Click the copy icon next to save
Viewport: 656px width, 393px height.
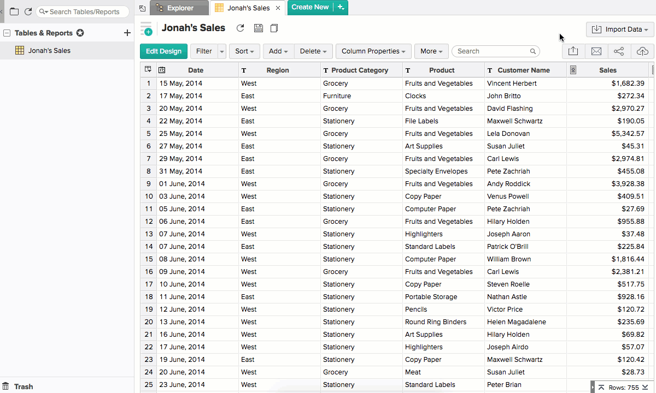(274, 28)
